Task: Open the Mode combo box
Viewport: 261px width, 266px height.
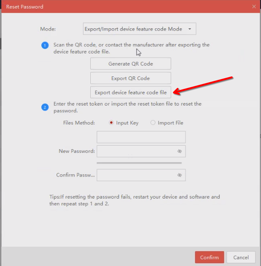Action: [x=140, y=29]
